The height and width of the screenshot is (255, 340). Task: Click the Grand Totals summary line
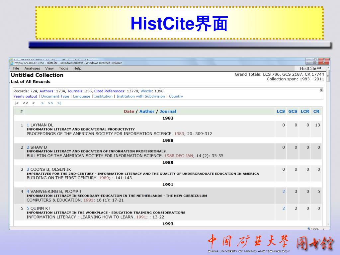point(279,74)
